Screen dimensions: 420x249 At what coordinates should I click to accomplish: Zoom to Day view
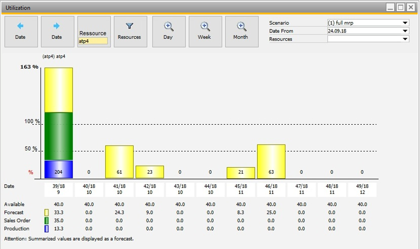click(x=168, y=31)
